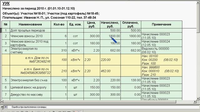Image resolution: width=200 pixels, height=112 pixels.
Task: Select 'в т.ч. Баня по сч. №834598263958732' cell
Action: point(30,71)
